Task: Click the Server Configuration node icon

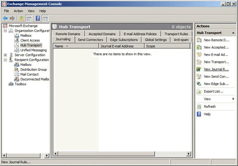Action: pos(11,55)
